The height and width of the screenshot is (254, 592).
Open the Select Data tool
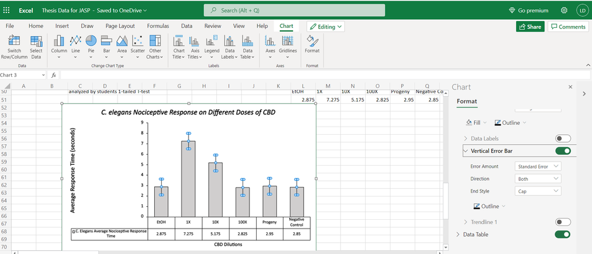coord(36,40)
